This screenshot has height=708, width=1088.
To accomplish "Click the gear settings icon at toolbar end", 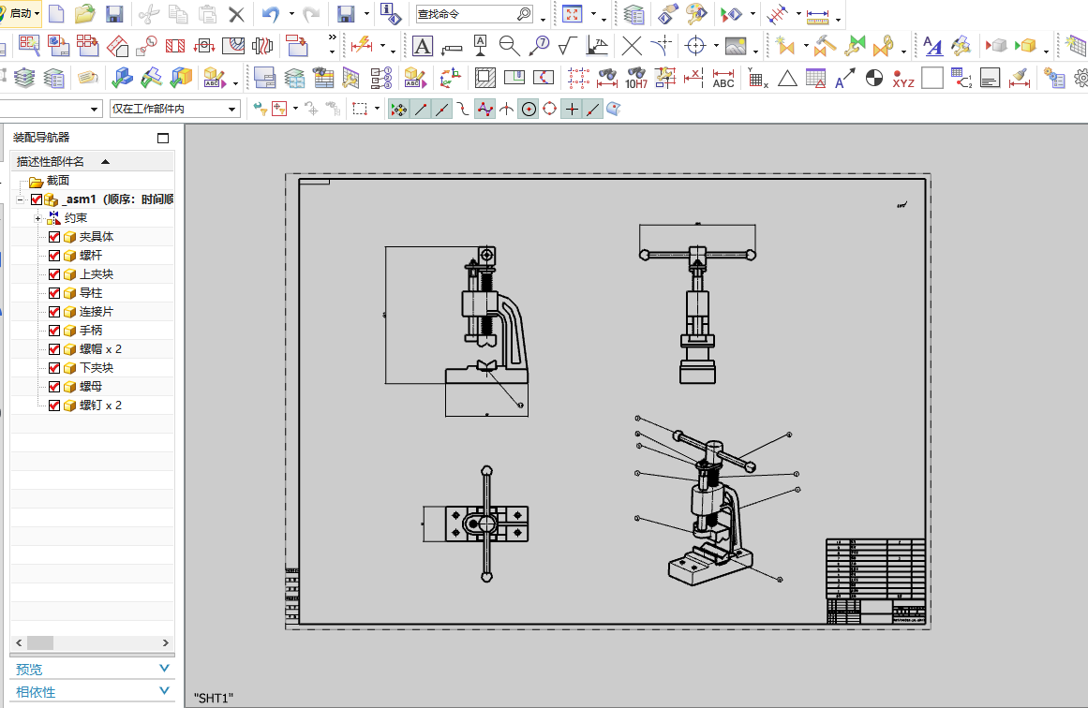I will tap(1081, 78).
